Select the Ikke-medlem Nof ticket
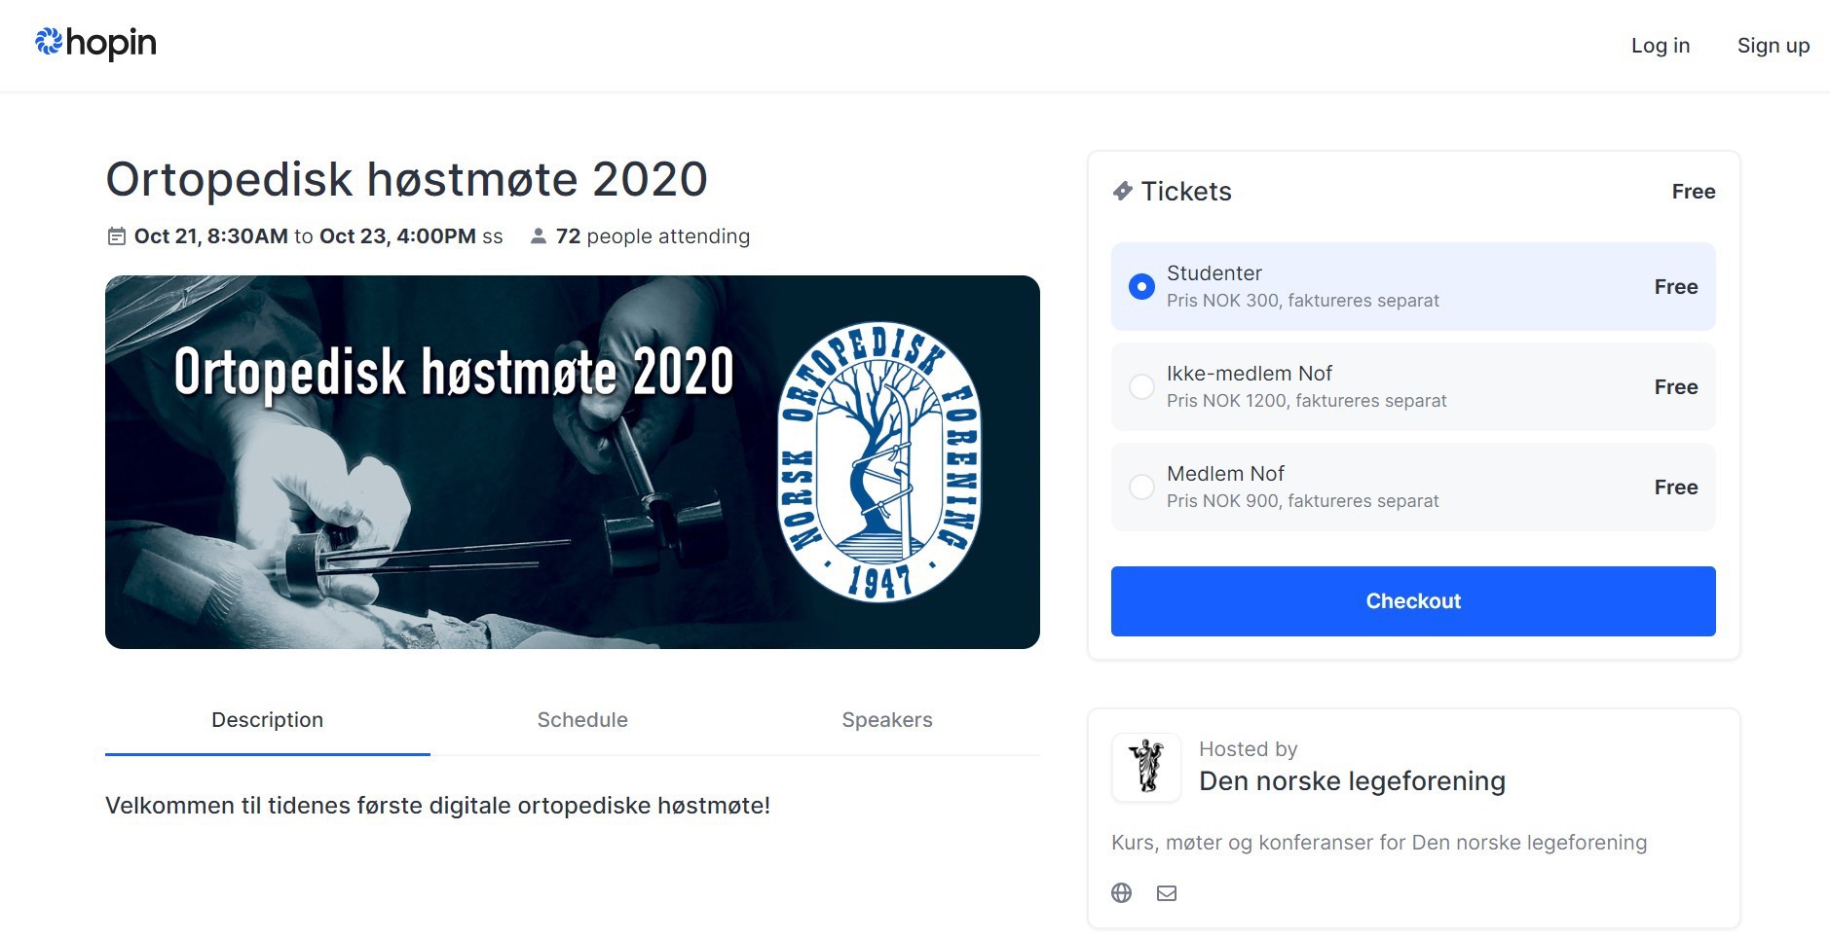The width and height of the screenshot is (1830, 940). pos(1140,386)
